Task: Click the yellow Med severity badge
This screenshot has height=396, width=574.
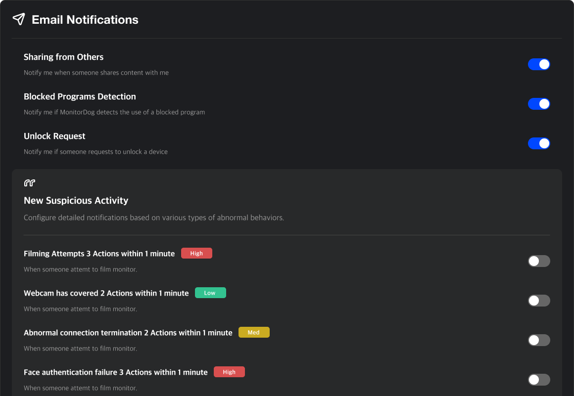Action: (x=254, y=332)
